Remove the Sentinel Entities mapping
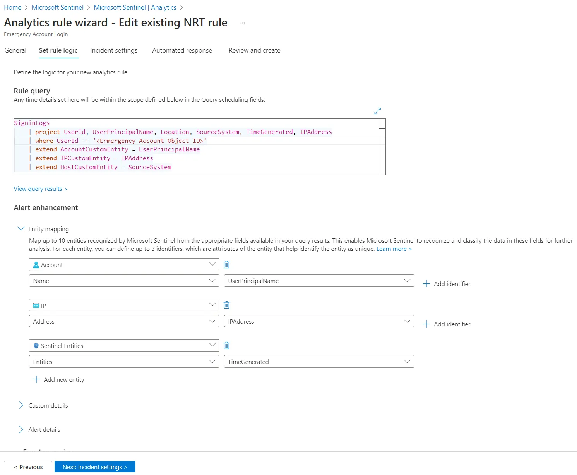 tap(227, 345)
